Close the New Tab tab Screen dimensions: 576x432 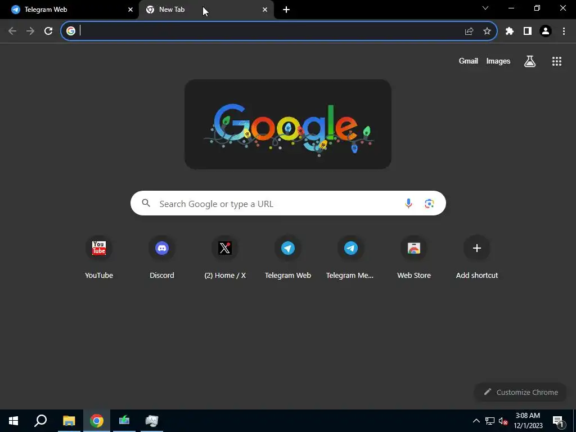pos(265,10)
